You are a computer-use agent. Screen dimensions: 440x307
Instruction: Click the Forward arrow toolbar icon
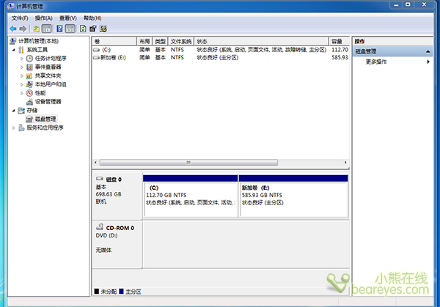(x=23, y=28)
